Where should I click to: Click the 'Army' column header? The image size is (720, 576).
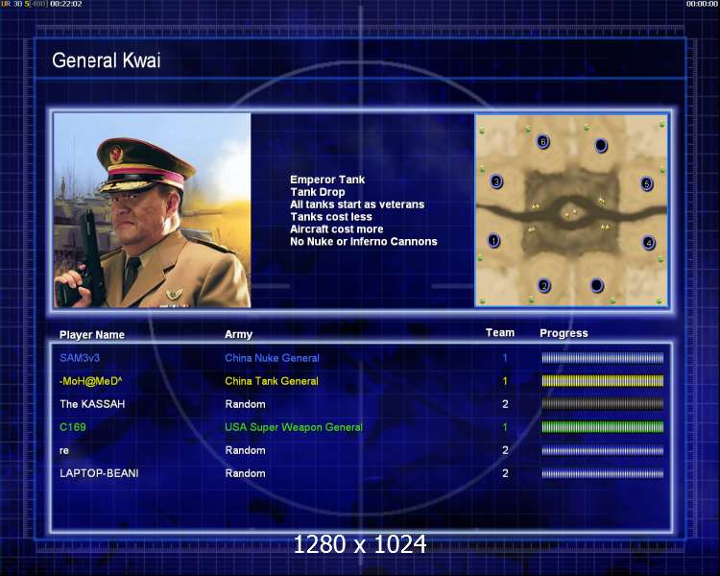click(238, 334)
